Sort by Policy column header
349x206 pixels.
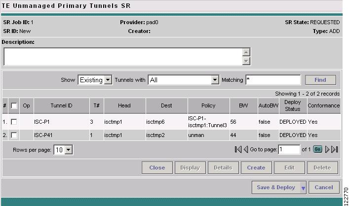(x=208, y=106)
